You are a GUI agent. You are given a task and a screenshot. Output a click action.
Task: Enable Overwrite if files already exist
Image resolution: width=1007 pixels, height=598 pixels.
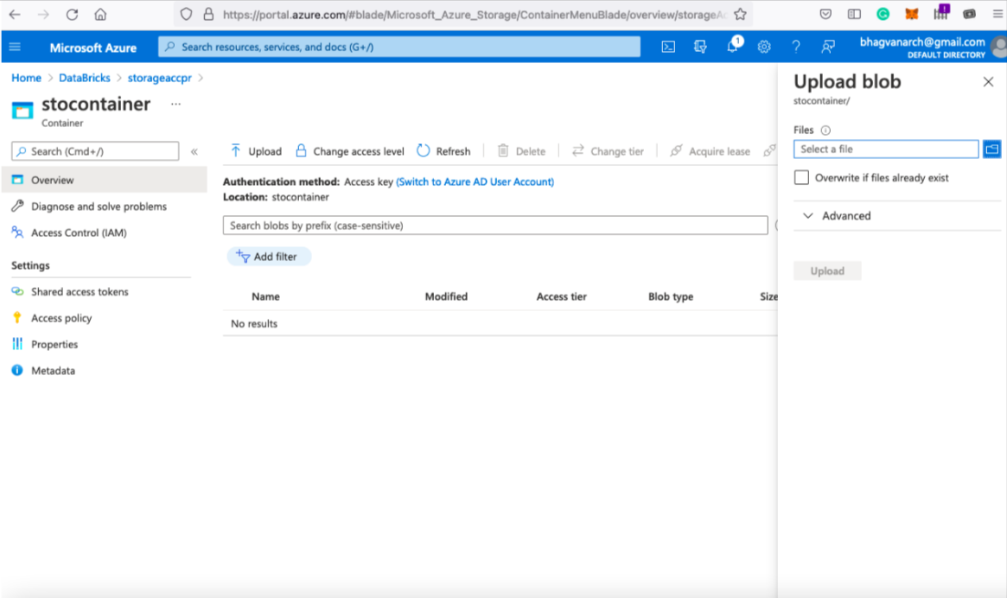801,178
